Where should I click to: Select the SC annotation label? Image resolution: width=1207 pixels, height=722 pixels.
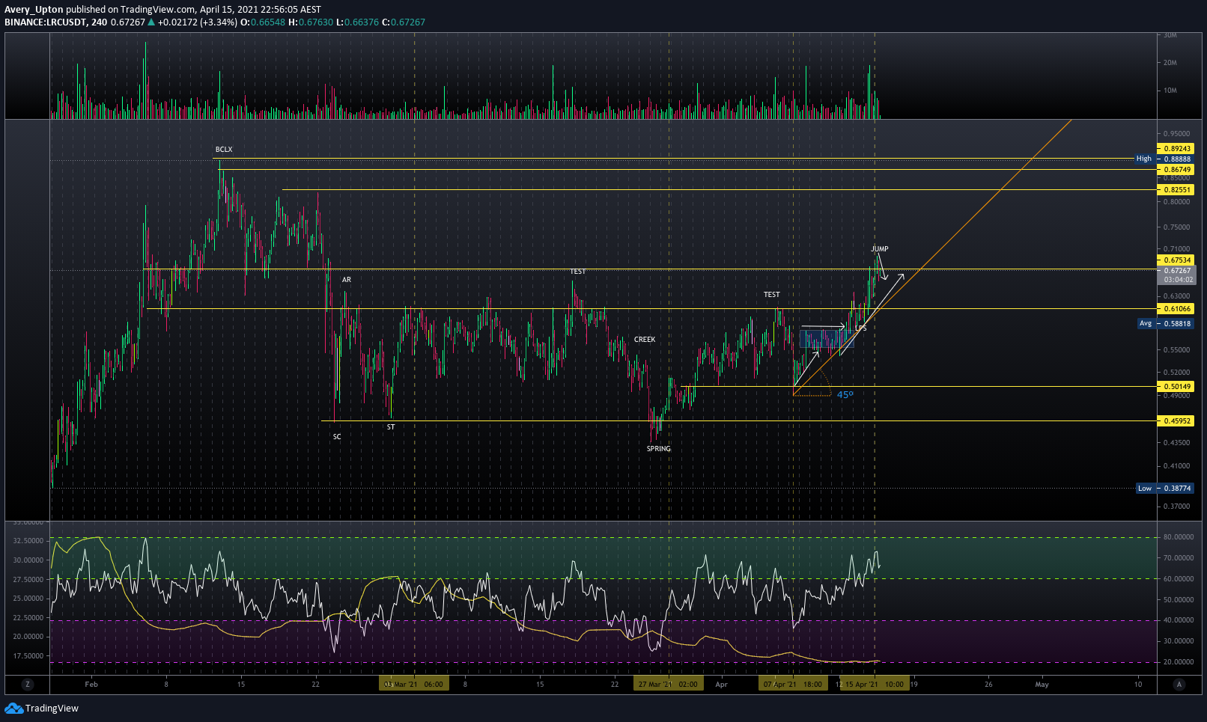(337, 437)
